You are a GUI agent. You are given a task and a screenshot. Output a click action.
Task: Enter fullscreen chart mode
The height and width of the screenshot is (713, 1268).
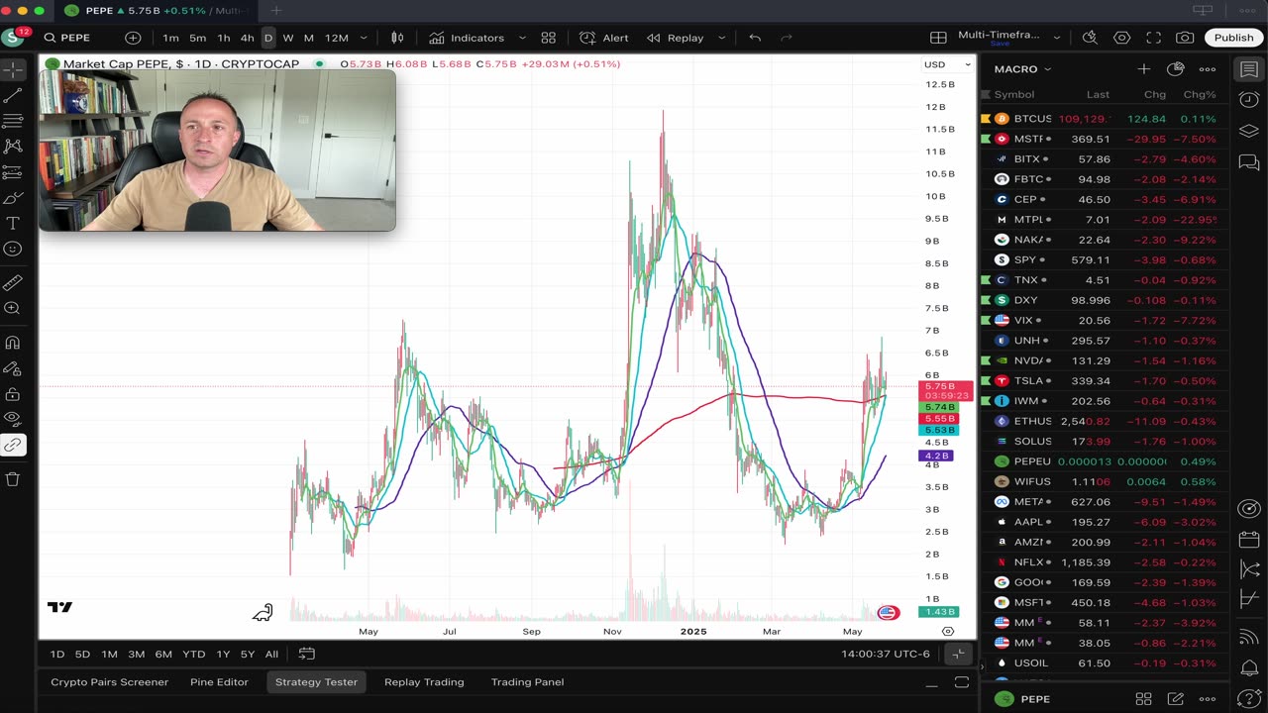pos(1153,38)
